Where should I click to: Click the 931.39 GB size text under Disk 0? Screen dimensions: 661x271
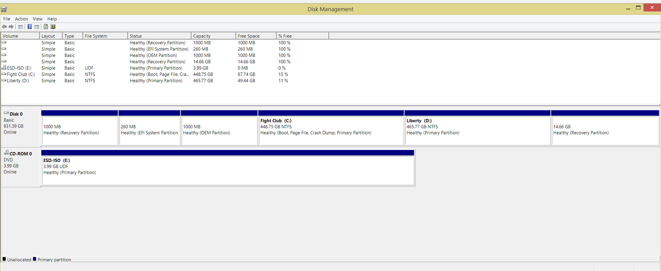click(x=14, y=126)
